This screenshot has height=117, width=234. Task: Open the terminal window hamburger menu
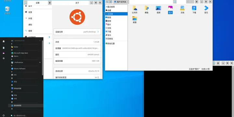tap(218, 63)
